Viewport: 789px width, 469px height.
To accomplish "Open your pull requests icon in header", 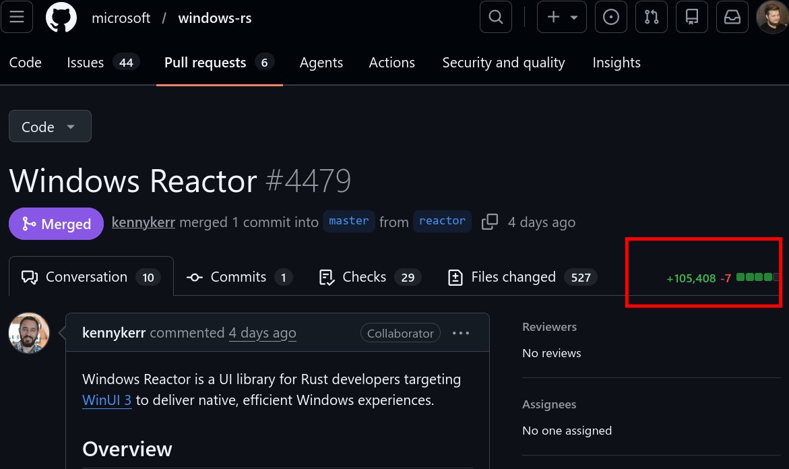I will coord(651,17).
